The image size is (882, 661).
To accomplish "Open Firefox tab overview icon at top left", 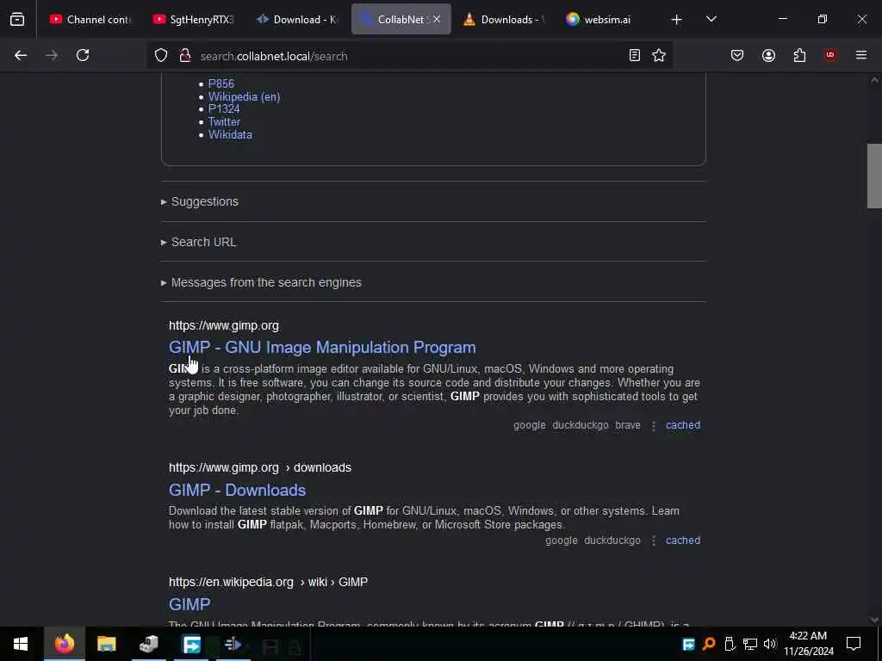I will [x=17, y=20].
